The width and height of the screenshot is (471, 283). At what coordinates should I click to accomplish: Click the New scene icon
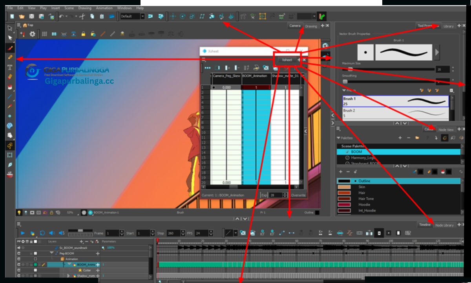pyautogui.click(x=12, y=16)
